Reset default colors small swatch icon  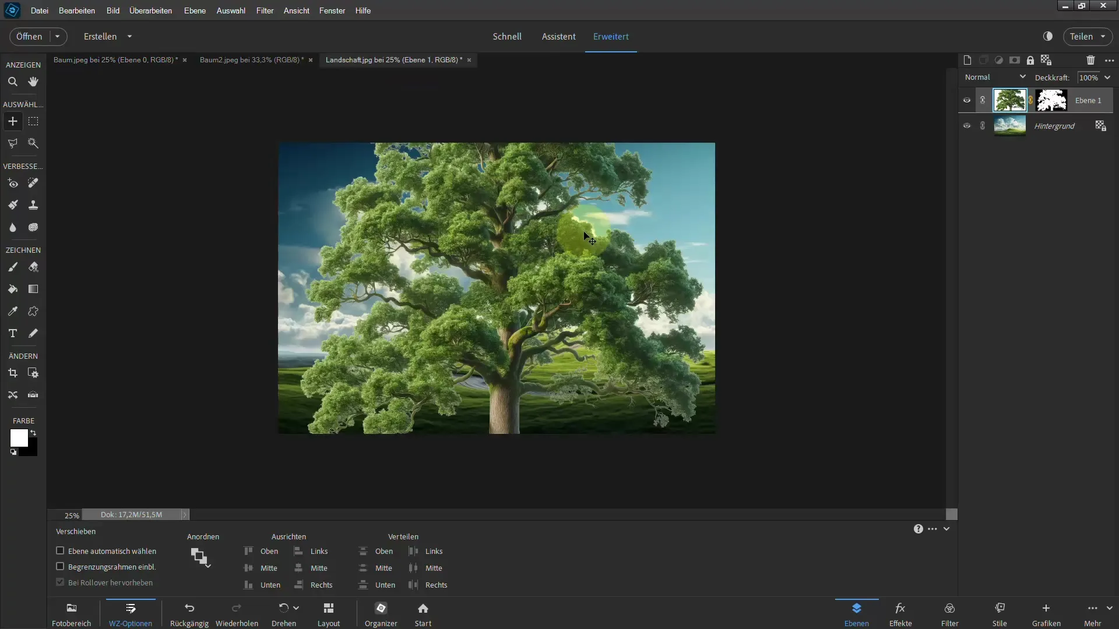[x=13, y=452]
